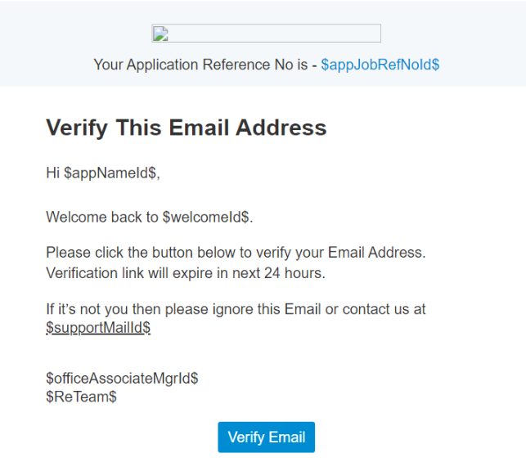Click the blue Verify Email button
Viewport: 526px width, 471px height.
pyautogui.click(x=267, y=437)
